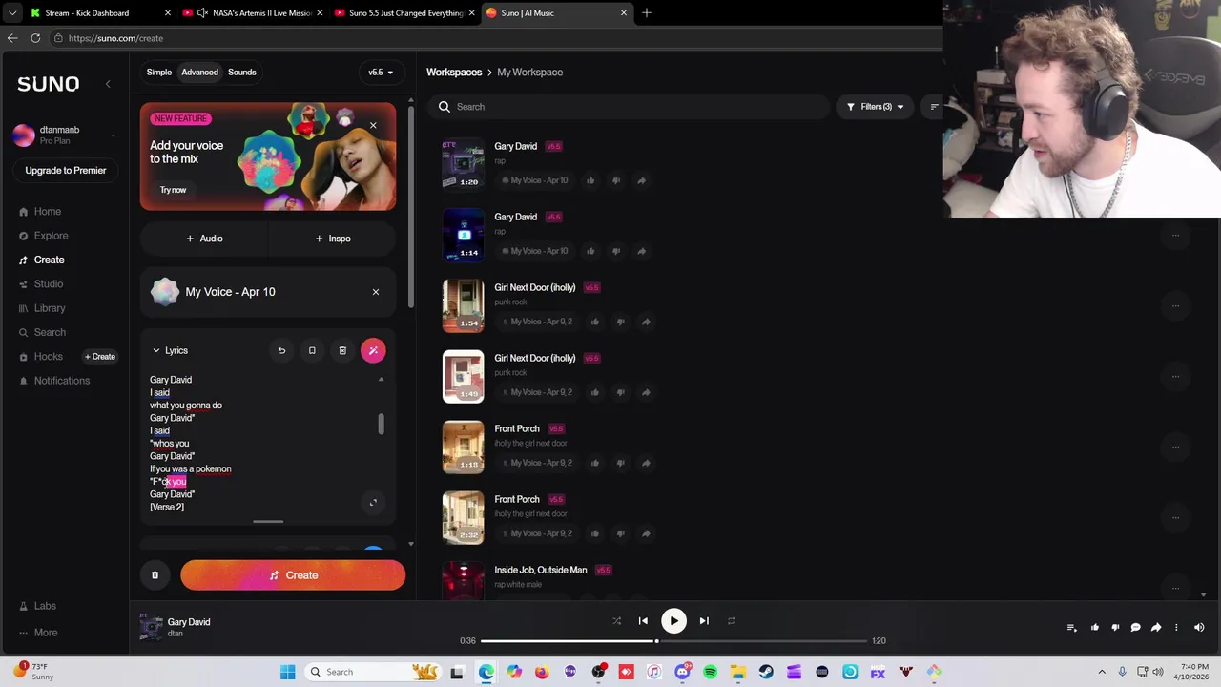Remove the My Voice - Apr 10 persona
Screen dimensions: 1221x687
click(376, 292)
